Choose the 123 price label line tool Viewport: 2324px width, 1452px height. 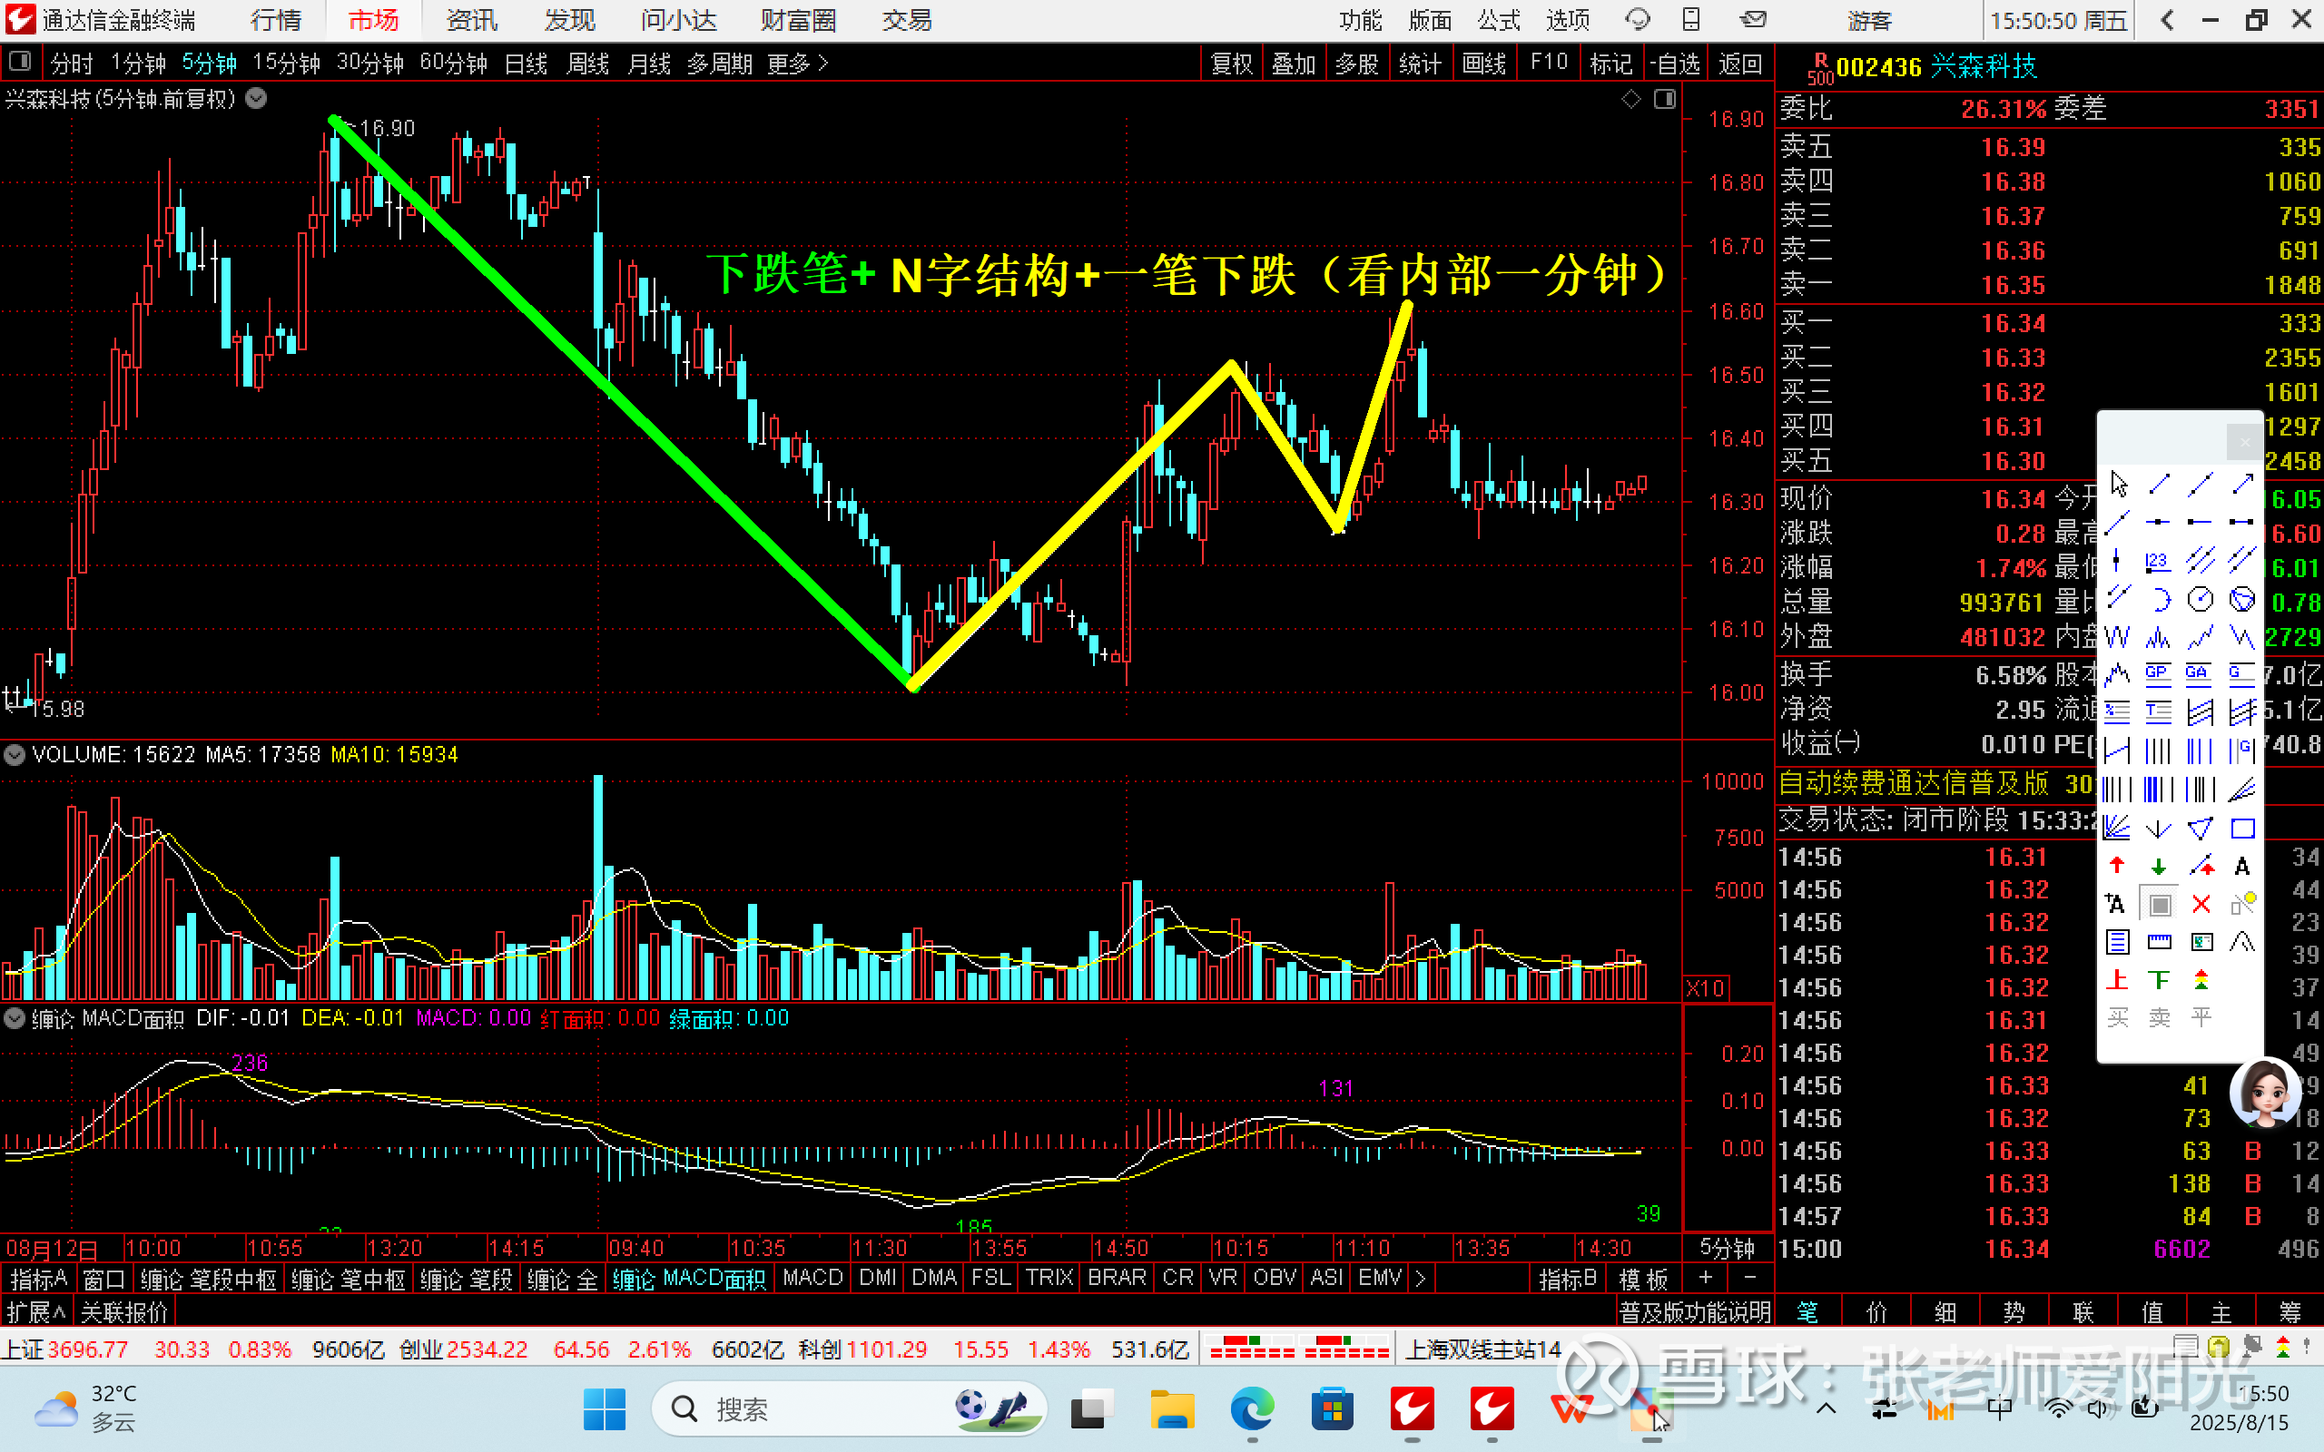[x=2158, y=561]
